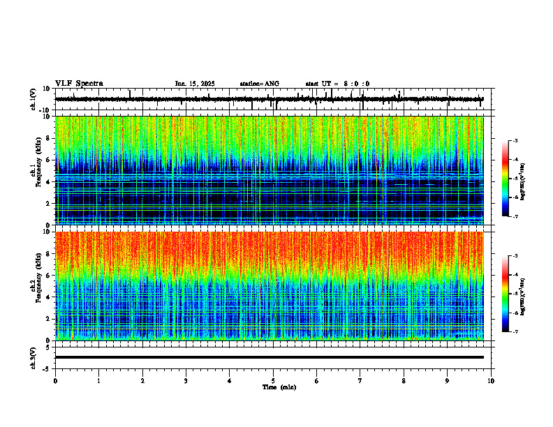Click the "Time (min)" axis label
The height and width of the screenshot is (427, 553).
[279, 387]
